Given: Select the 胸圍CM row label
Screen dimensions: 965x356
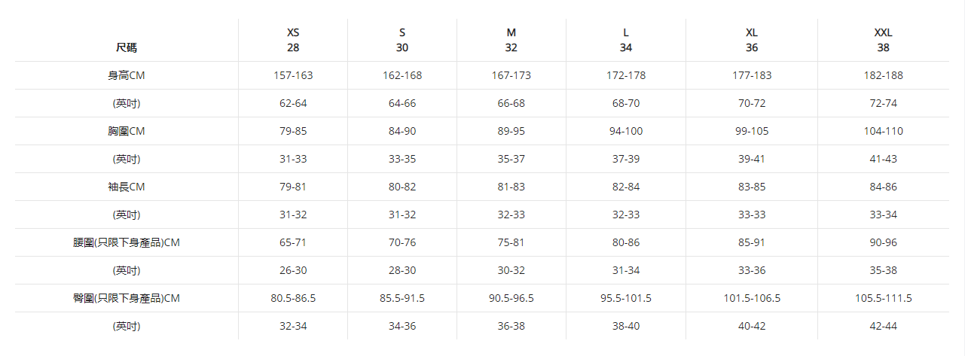Looking at the screenshot, I should pyautogui.click(x=127, y=131).
